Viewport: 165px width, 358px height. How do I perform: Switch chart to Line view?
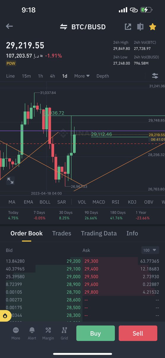coord(10,76)
